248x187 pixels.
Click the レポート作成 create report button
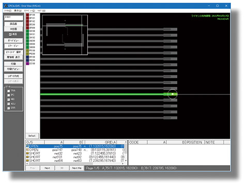point(13,76)
